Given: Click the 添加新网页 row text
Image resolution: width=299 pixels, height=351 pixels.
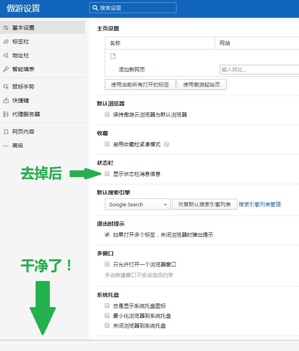Looking at the screenshot, I should (x=132, y=70).
